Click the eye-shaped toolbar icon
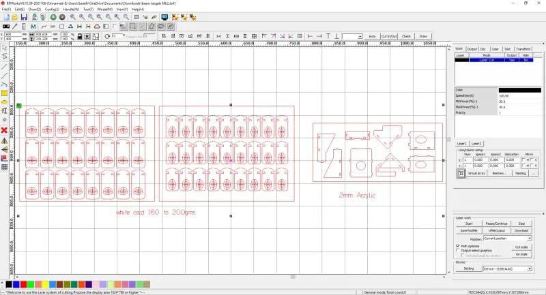 pyautogui.click(x=161, y=27)
